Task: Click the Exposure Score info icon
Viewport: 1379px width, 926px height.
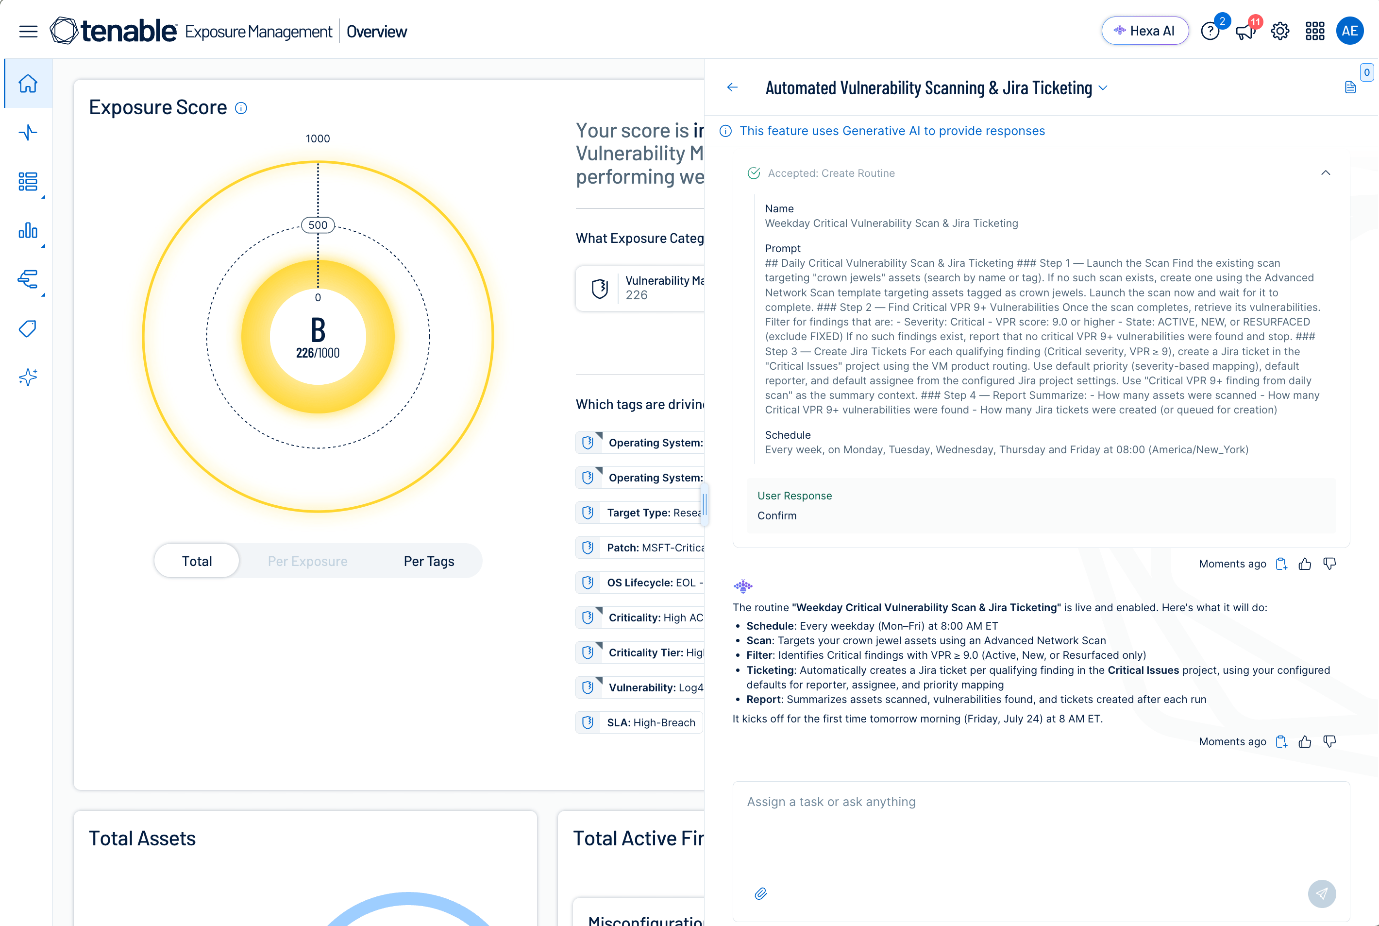Action: (x=241, y=108)
